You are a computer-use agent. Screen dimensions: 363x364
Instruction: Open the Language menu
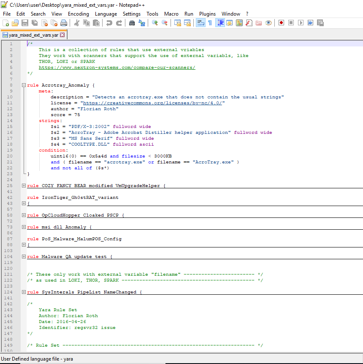tap(106, 14)
